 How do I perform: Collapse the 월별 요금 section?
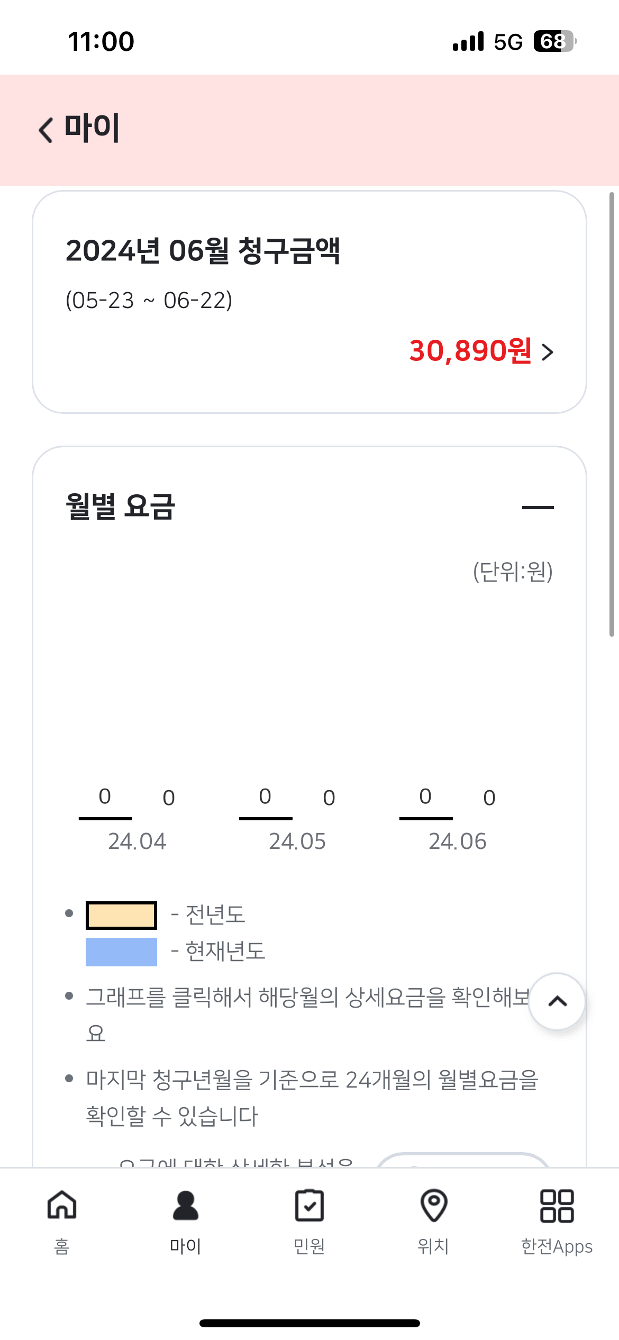(538, 507)
